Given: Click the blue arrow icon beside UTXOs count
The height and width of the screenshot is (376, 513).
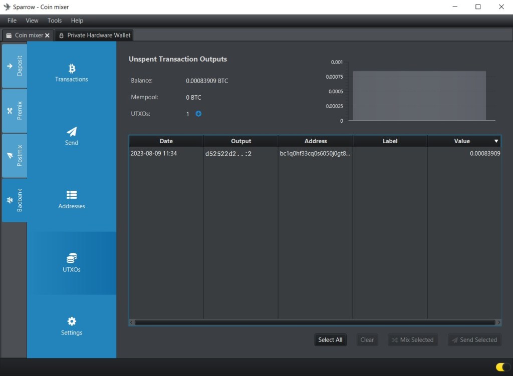Looking at the screenshot, I should pos(198,114).
